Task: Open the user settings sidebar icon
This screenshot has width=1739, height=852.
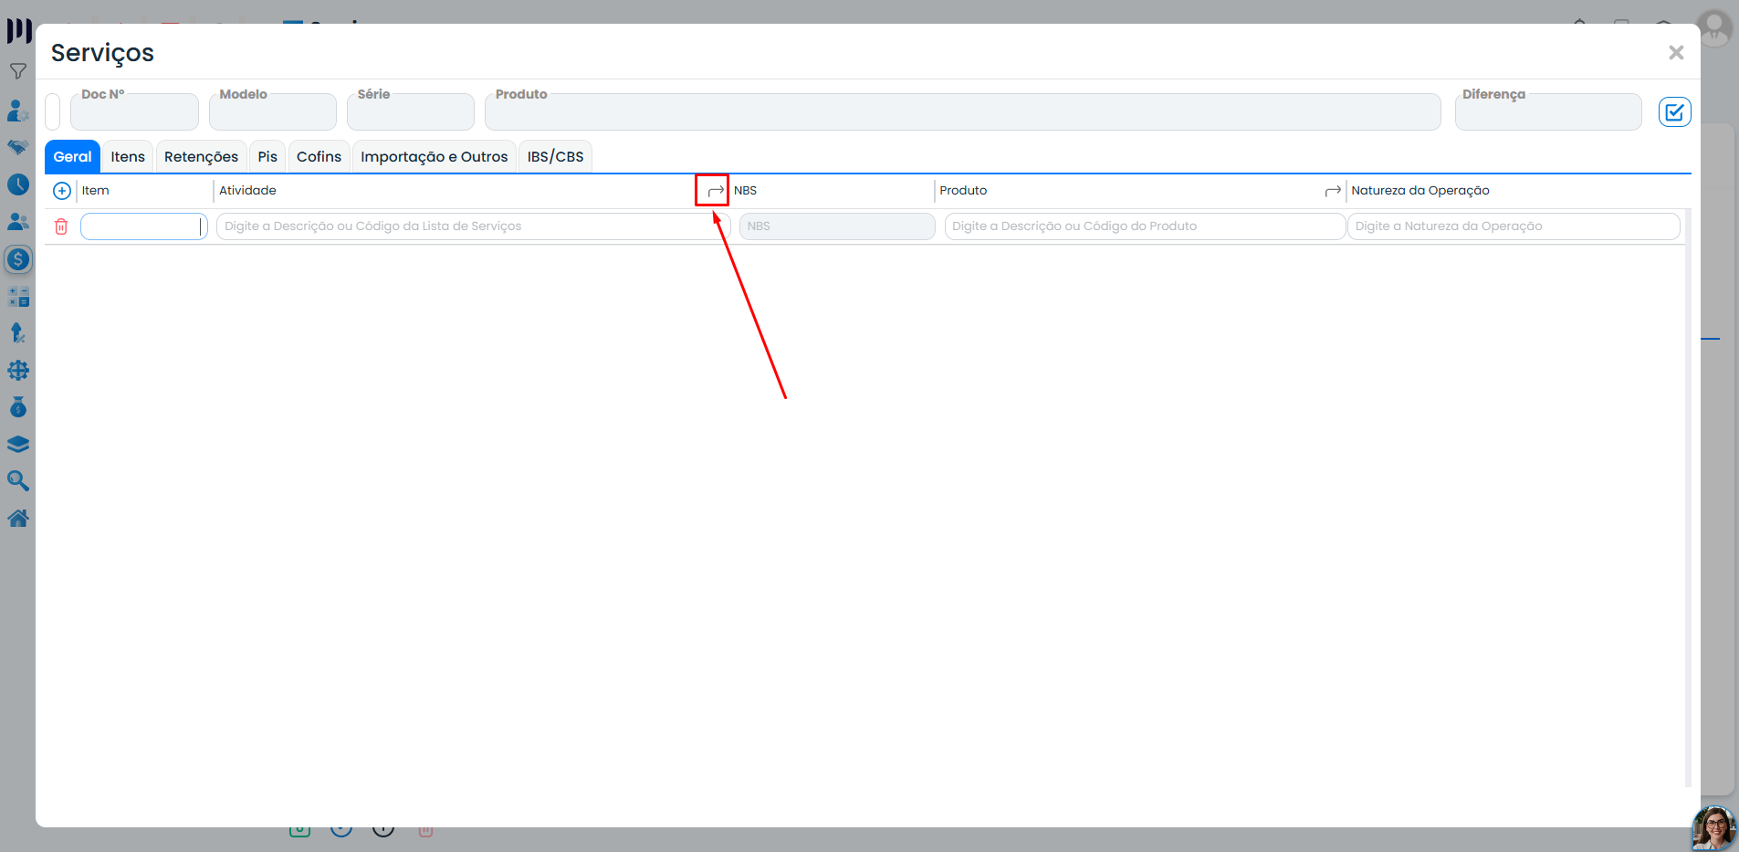Action: point(17,110)
